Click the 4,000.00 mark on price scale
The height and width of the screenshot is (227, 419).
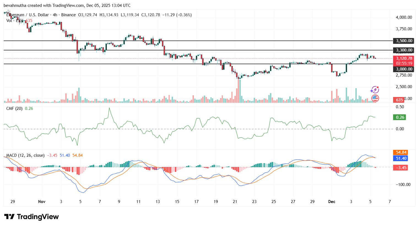pos(404,17)
